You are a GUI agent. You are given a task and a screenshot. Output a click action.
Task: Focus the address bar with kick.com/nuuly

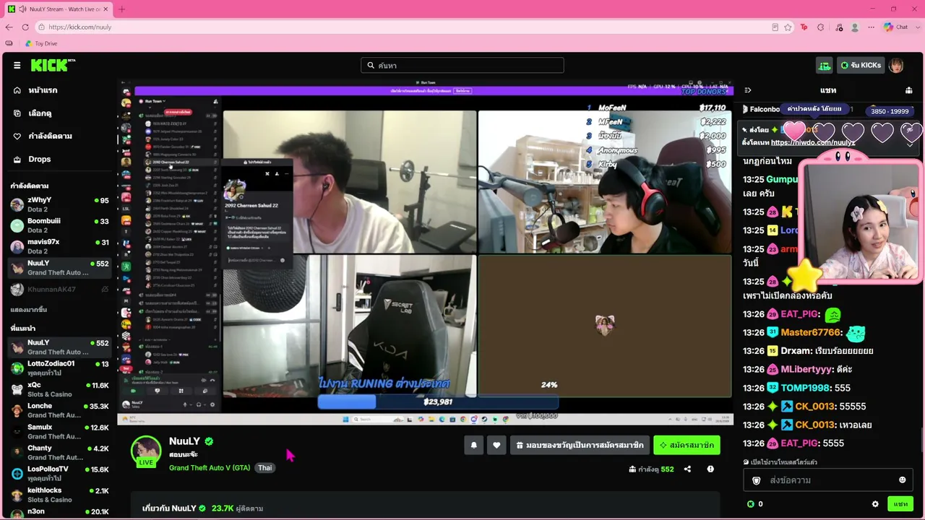click(x=405, y=27)
